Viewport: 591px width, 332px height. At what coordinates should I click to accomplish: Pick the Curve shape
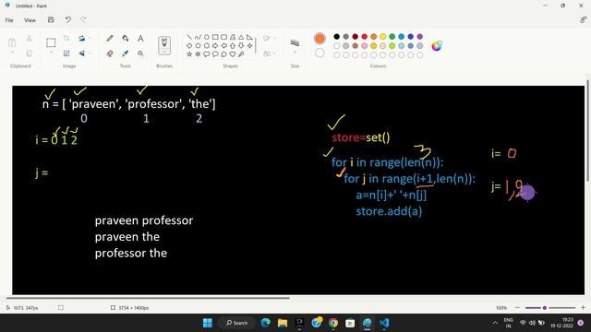point(198,37)
